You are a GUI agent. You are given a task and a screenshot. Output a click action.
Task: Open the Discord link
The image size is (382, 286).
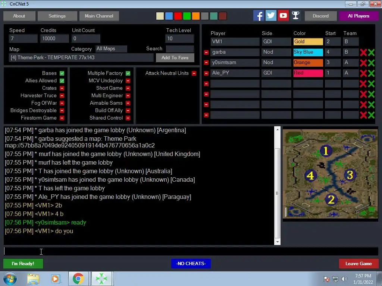click(x=320, y=16)
